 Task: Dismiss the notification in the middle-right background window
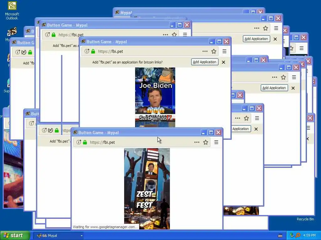pos(293,88)
